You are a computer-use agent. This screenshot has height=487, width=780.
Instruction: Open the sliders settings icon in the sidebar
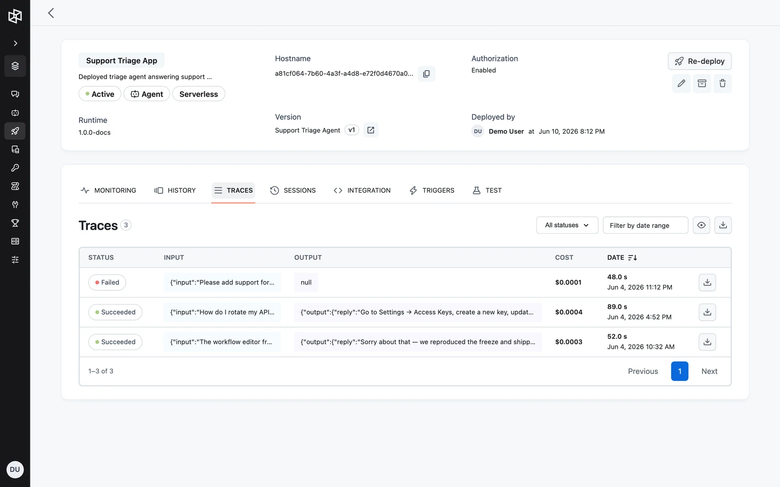pyautogui.click(x=15, y=260)
